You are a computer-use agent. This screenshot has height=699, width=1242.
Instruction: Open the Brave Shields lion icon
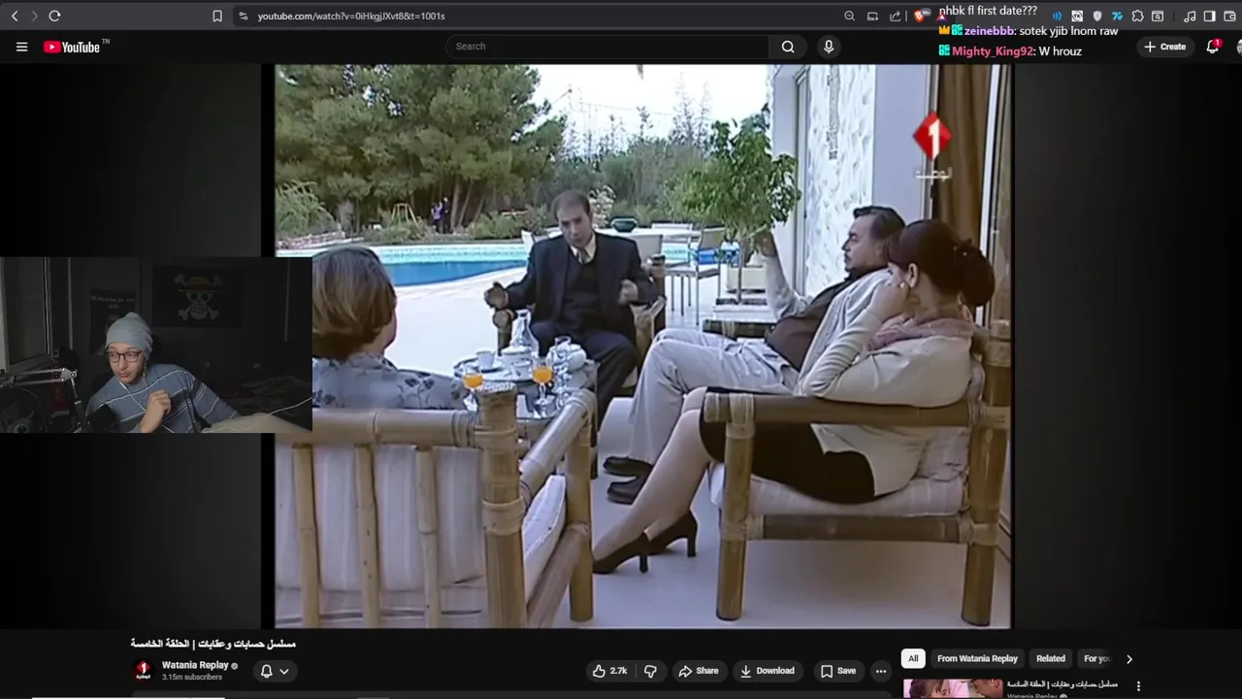tap(920, 16)
